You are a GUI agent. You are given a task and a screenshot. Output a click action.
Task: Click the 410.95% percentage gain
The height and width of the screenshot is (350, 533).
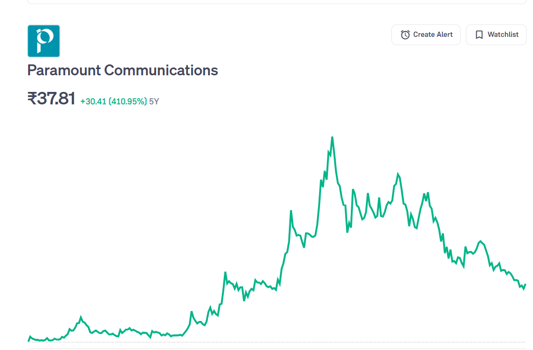(128, 101)
